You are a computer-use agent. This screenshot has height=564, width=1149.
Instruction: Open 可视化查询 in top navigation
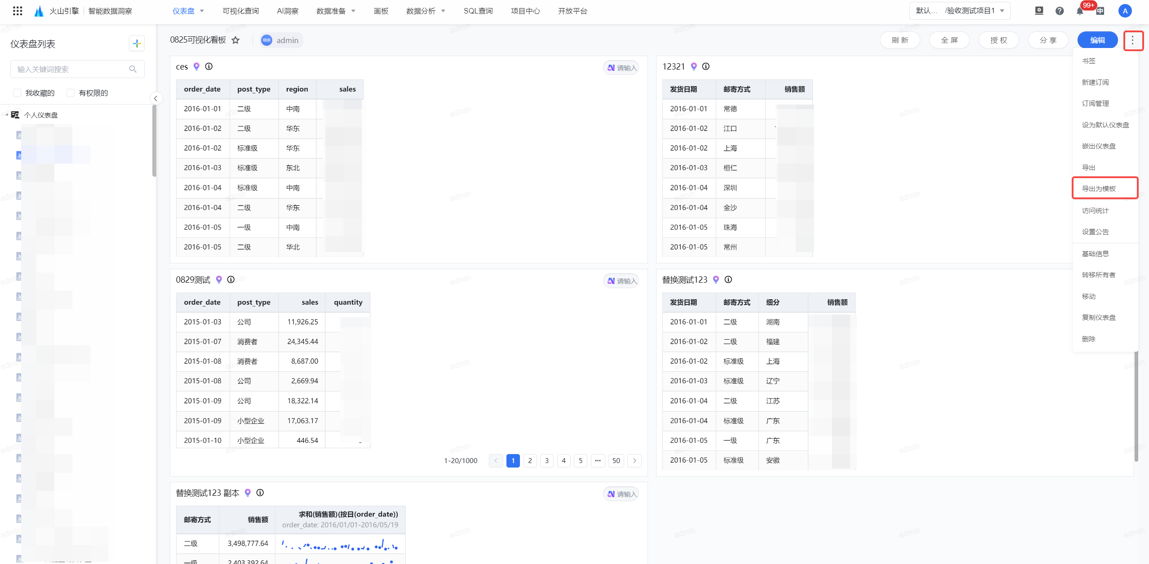coord(240,11)
